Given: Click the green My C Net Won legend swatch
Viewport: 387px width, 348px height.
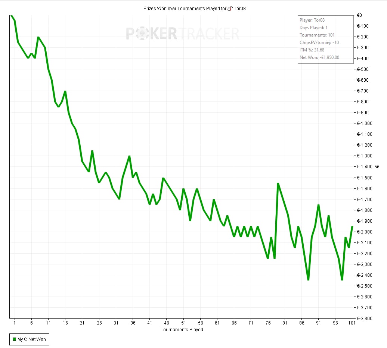Looking at the screenshot, I should tap(14, 339).
